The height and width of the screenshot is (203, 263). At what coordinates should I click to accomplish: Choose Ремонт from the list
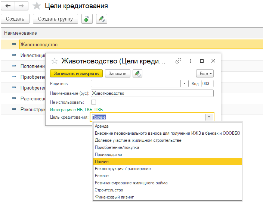point(168,176)
